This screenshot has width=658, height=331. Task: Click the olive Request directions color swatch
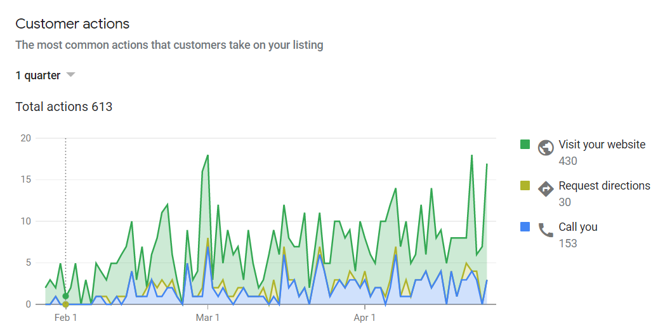(x=525, y=185)
